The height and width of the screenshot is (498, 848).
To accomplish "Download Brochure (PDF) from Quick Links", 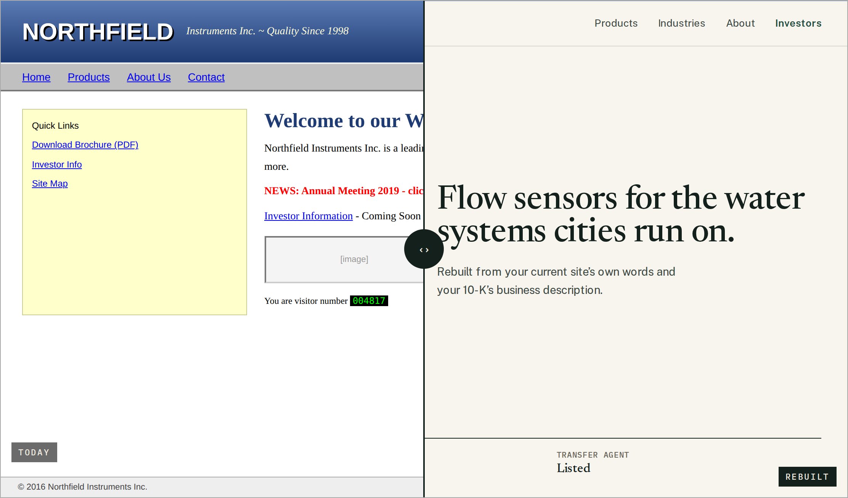I will (85, 145).
